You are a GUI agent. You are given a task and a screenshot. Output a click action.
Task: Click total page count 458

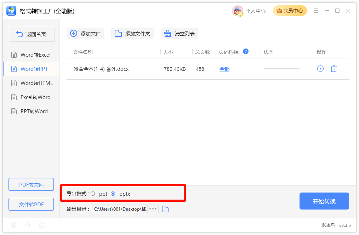pyautogui.click(x=200, y=69)
